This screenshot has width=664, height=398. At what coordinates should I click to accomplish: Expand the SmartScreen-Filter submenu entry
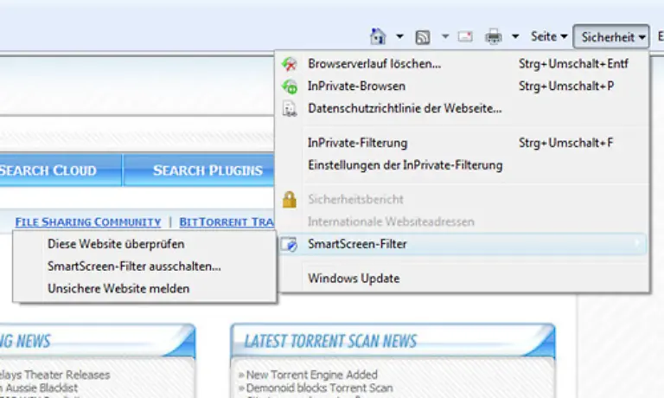pyautogui.click(x=463, y=244)
